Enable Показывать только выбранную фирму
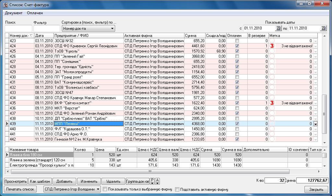The width and height of the screenshot is (332, 196). click(x=105, y=189)
